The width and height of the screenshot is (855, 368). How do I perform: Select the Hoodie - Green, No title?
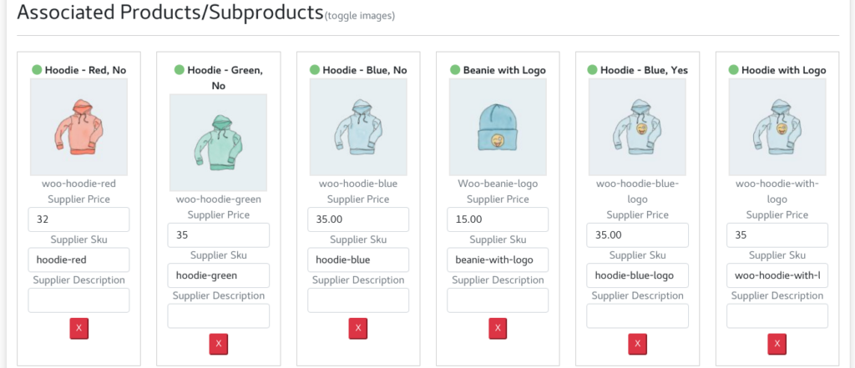click(225, 78)
